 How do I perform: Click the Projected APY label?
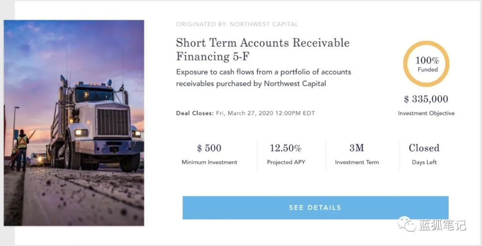tap(286, 162)
